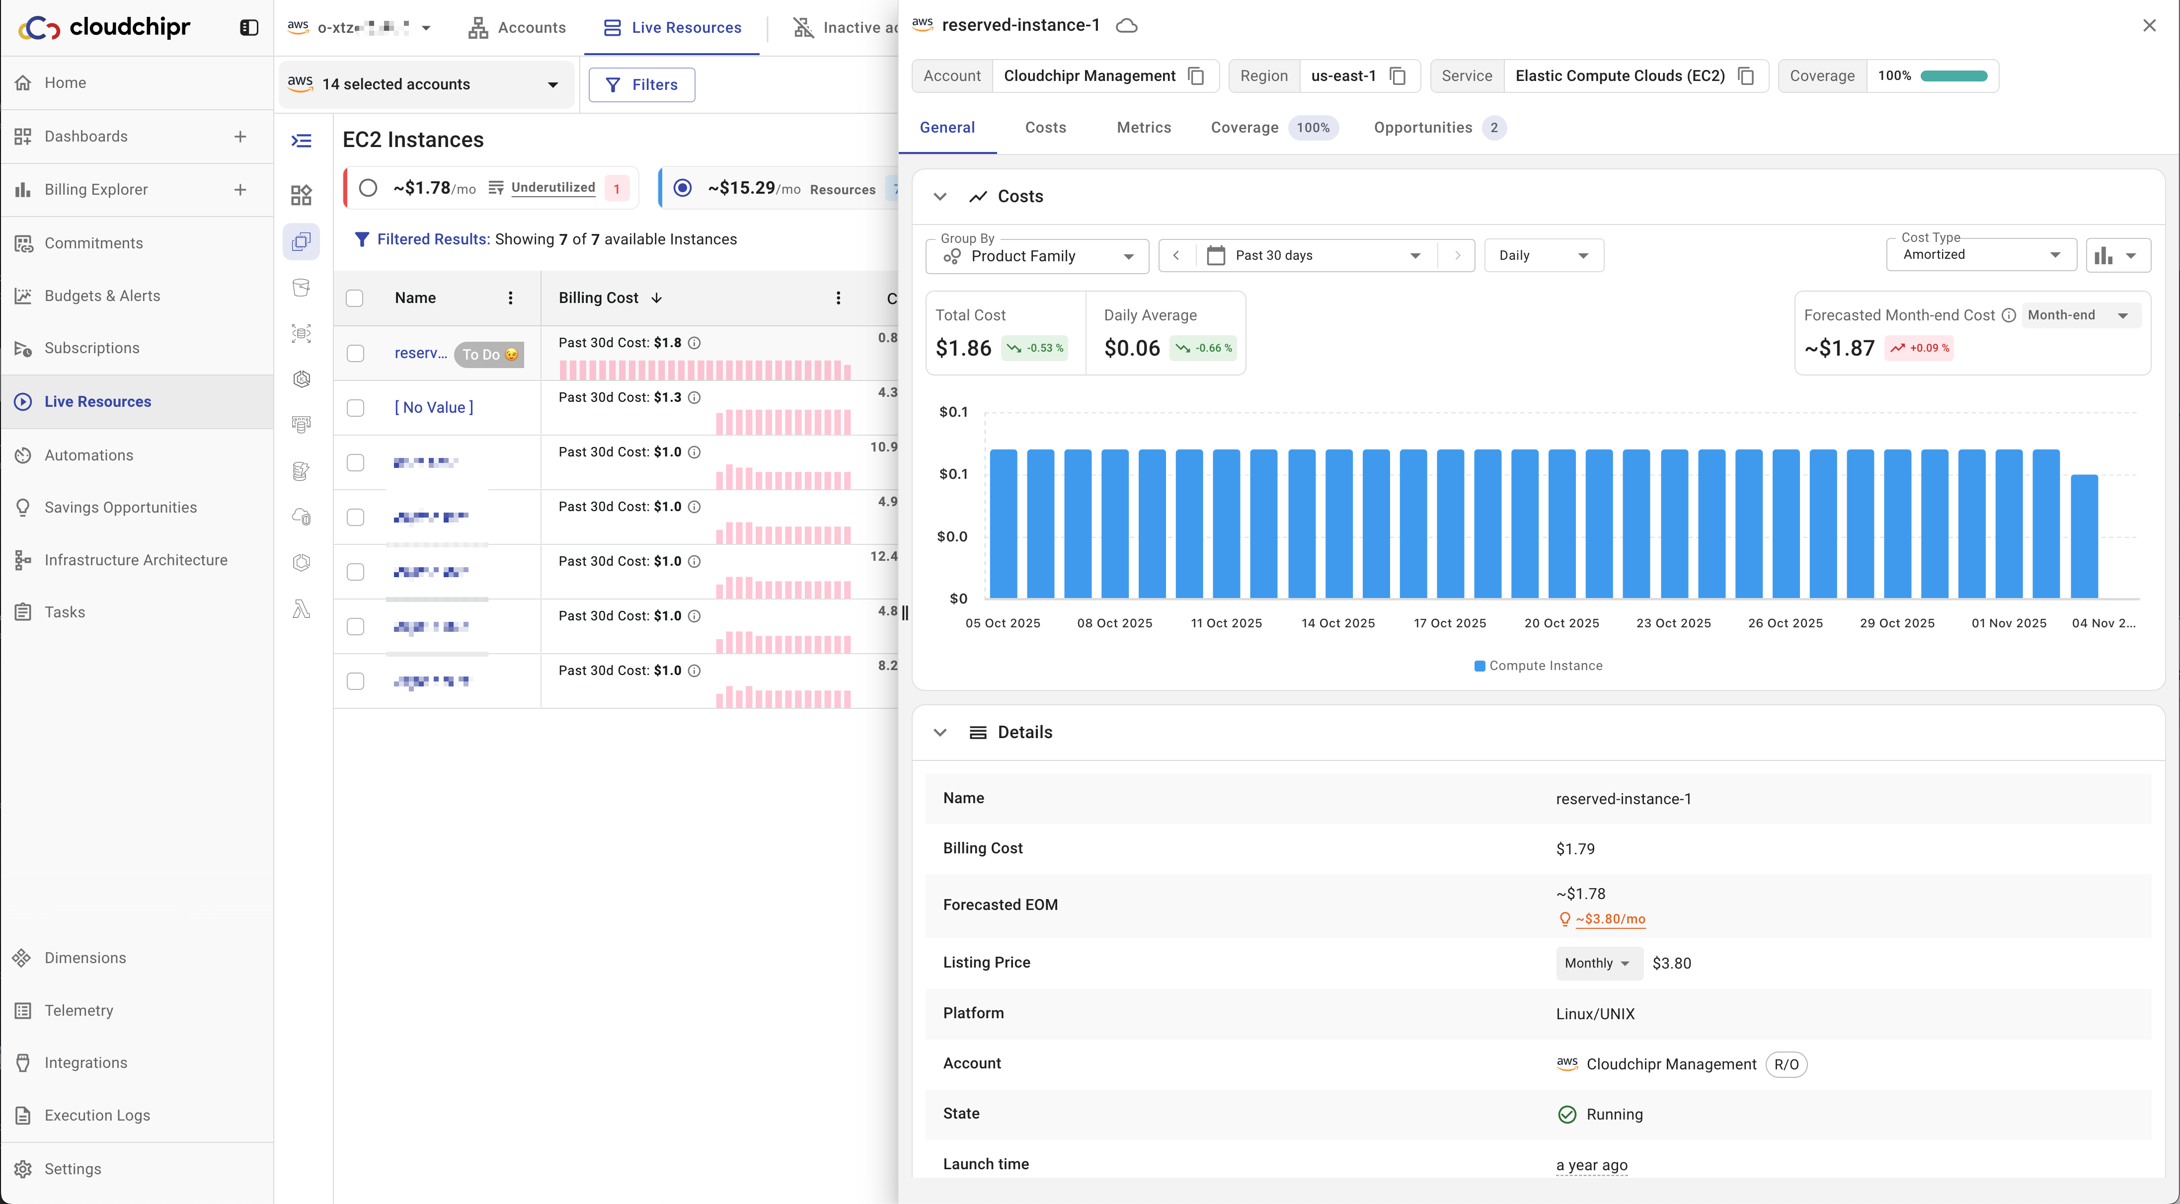Image resolution: width=2180 pixels, height=1204 pixels.
Task: Click the Lambda icon in resource sidebar
Action: [301, 609]
